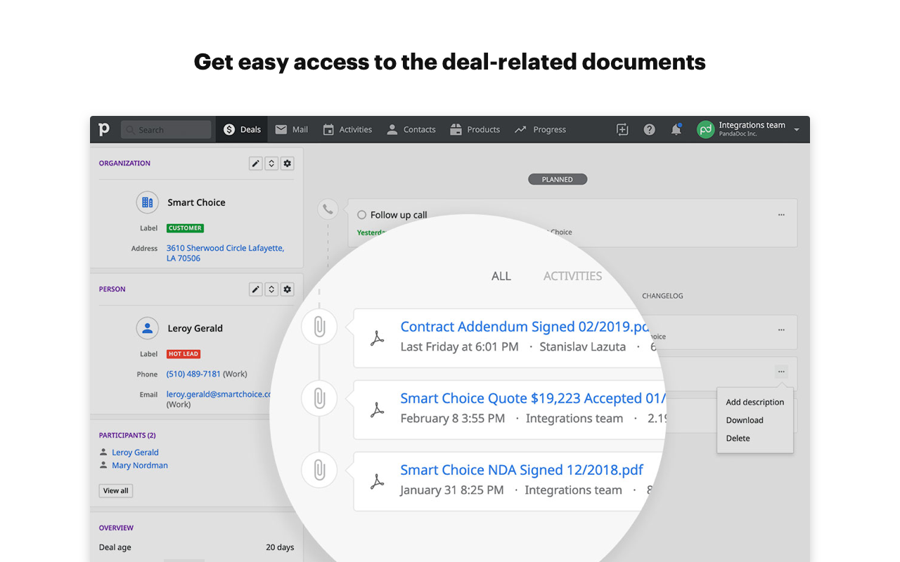Click the PandaDoc account avatar
Viewport: 900px width, 562px height.
point(705,129)
